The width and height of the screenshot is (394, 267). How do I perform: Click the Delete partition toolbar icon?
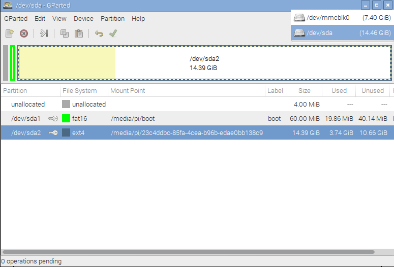point(24,34)
